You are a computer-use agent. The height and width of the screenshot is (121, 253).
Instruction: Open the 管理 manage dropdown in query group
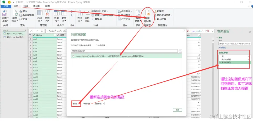(24, 19)
